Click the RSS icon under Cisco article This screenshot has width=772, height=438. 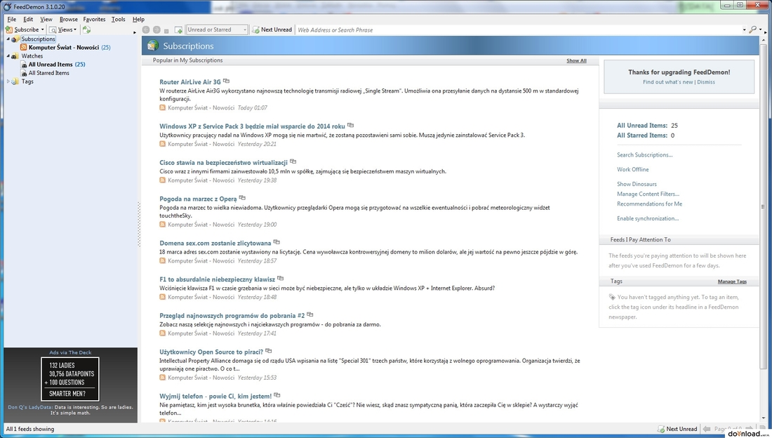coord(163,180)
